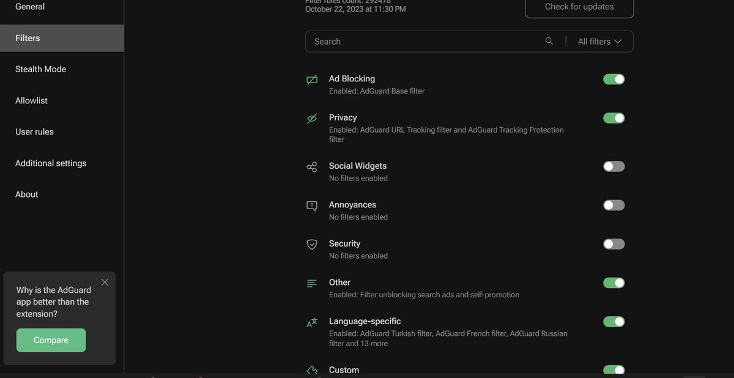Disable the Language-specific toggle

614,322
